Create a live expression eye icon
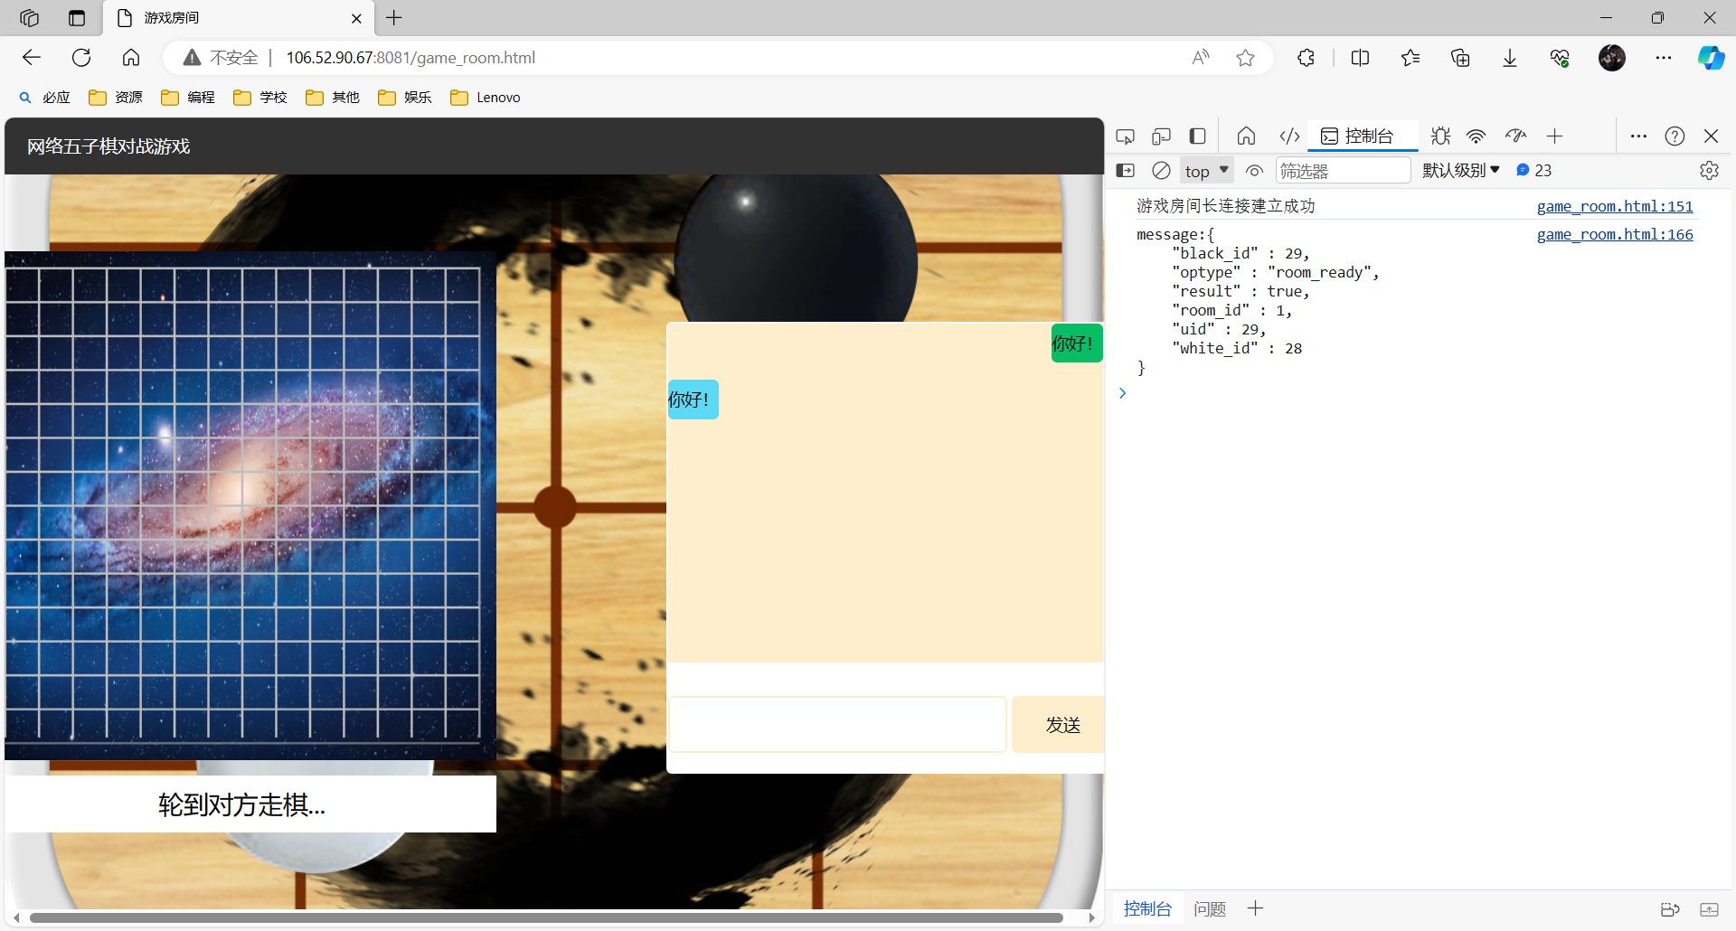 pyautogui.click(x=1254, y=171)
